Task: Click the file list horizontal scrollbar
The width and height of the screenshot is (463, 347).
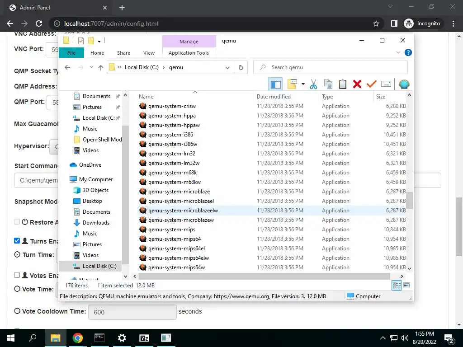Action: click(264, 276)
